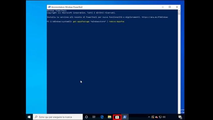The width and height of the screenshot is (213, 120).
Task: Click the security tray icon with yellow badge
Action: 153,117
